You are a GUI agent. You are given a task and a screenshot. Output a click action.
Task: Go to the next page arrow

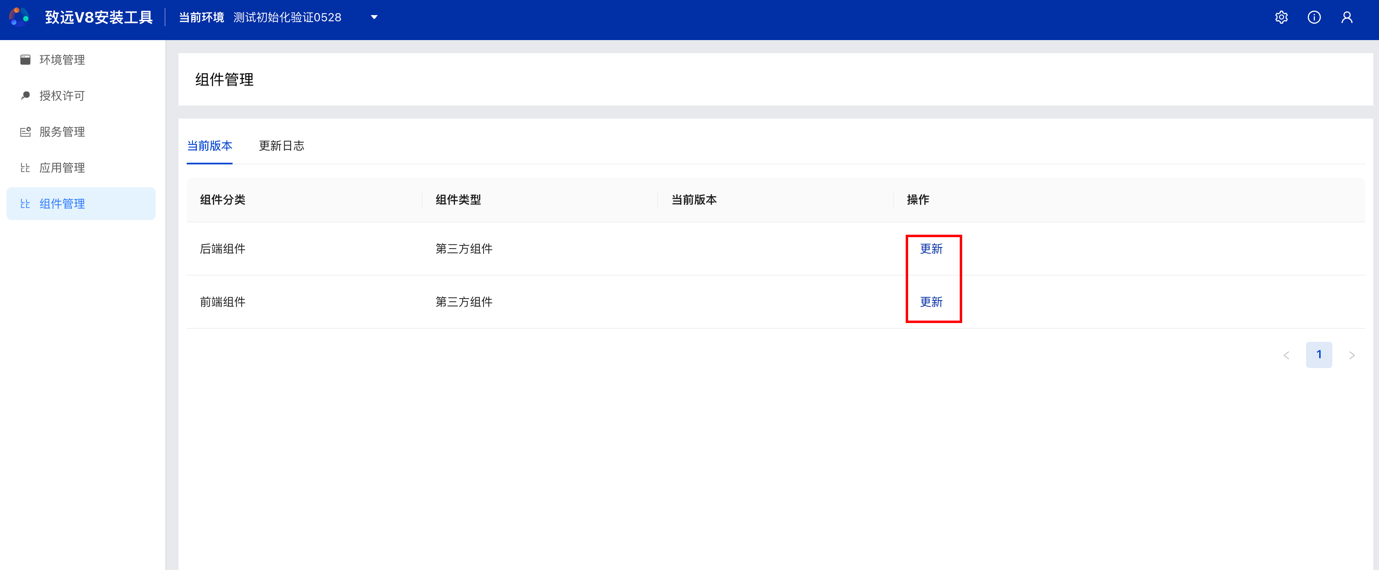coord(1352,355)
